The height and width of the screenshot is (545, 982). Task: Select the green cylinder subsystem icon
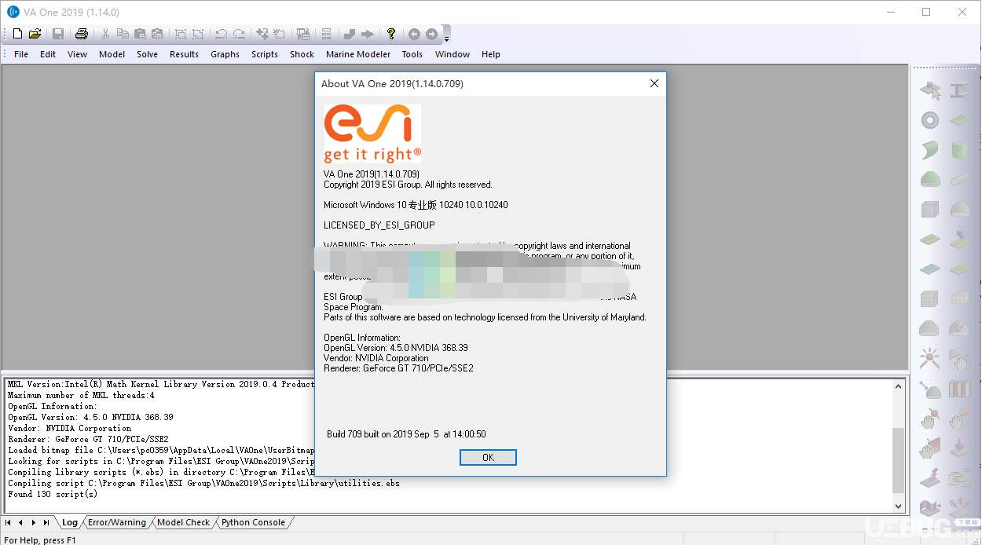pos(959,149)
